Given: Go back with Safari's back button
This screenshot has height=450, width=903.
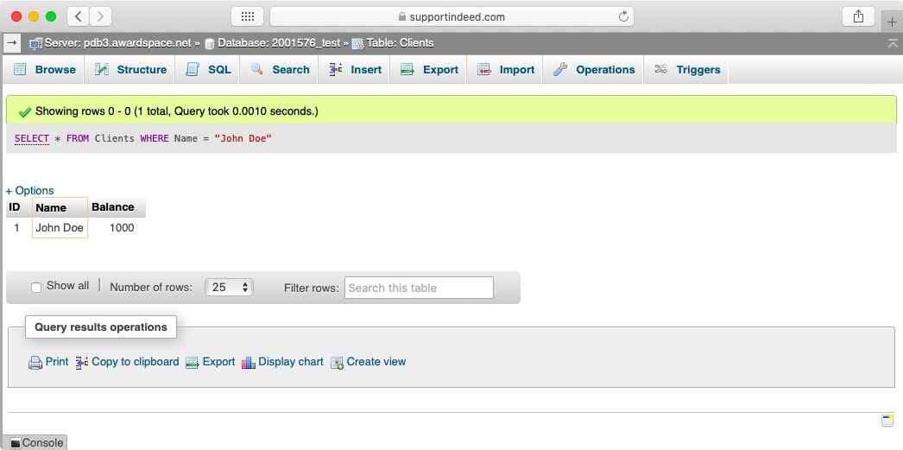Looking at the screenshot, I should [x=78, y=16].
